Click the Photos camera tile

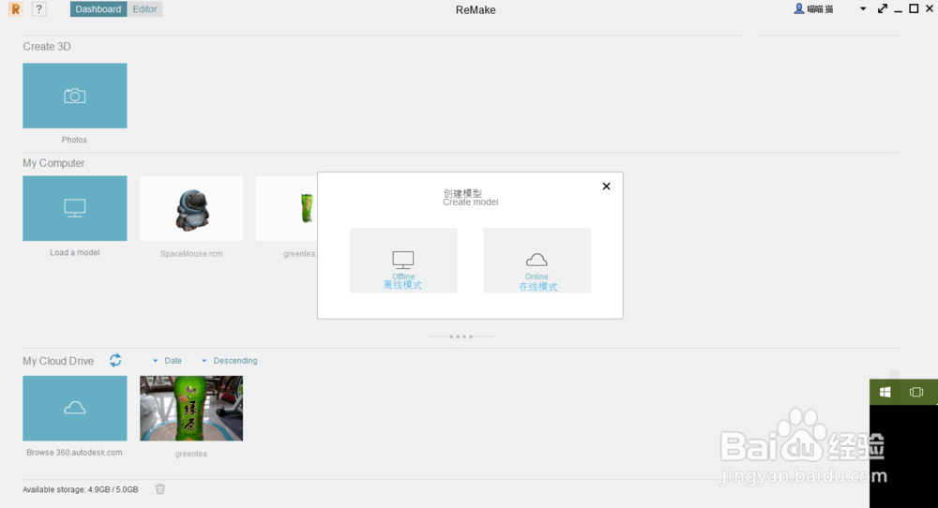75,96
